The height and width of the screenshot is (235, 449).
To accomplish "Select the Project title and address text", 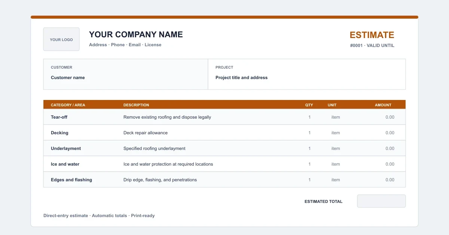I will pyautogui.click(x=241, y=78).
